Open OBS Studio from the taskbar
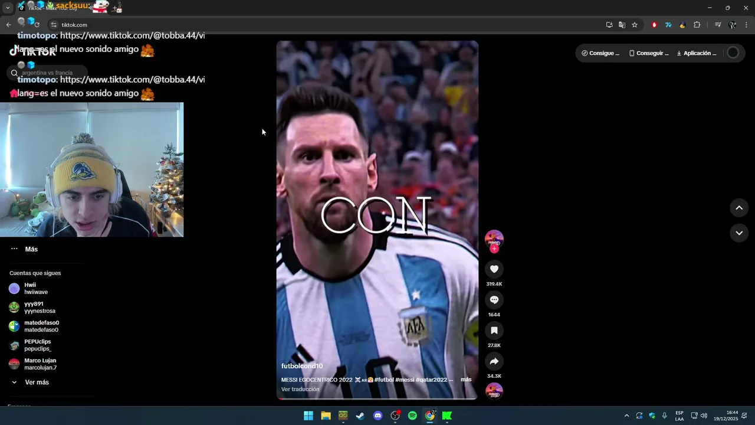The height and width of the screenshot is (425, 755). pyautogui.click(x=395, y=416)
